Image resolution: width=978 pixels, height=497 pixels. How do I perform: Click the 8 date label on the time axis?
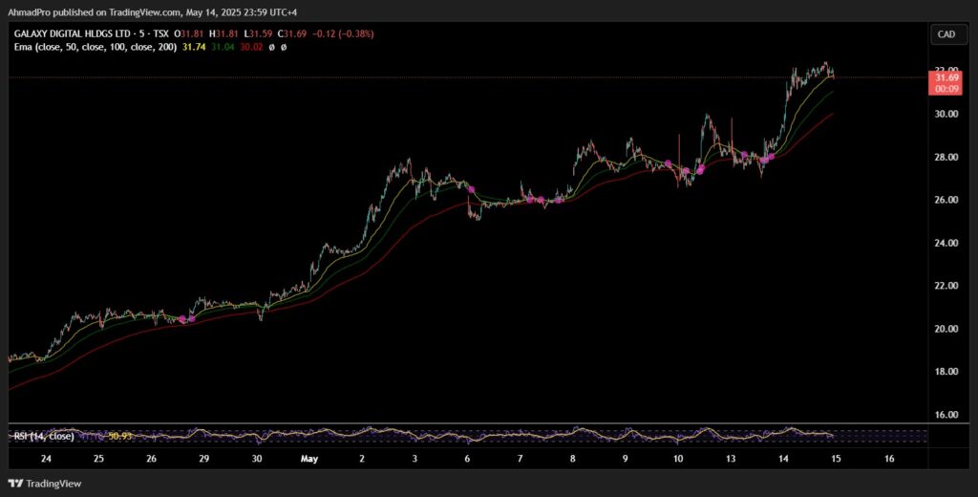click(x=573, y=459)
